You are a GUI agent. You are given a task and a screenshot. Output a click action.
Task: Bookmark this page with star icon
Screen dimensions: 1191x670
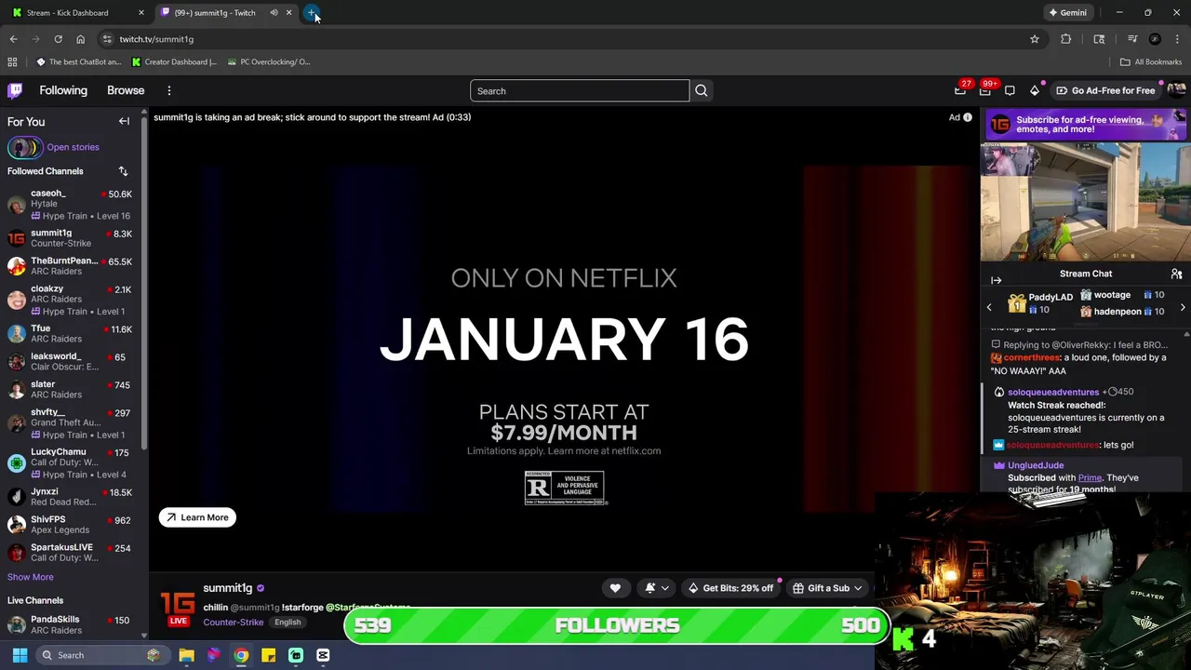pyautogui.click(x=1034, y=39)
